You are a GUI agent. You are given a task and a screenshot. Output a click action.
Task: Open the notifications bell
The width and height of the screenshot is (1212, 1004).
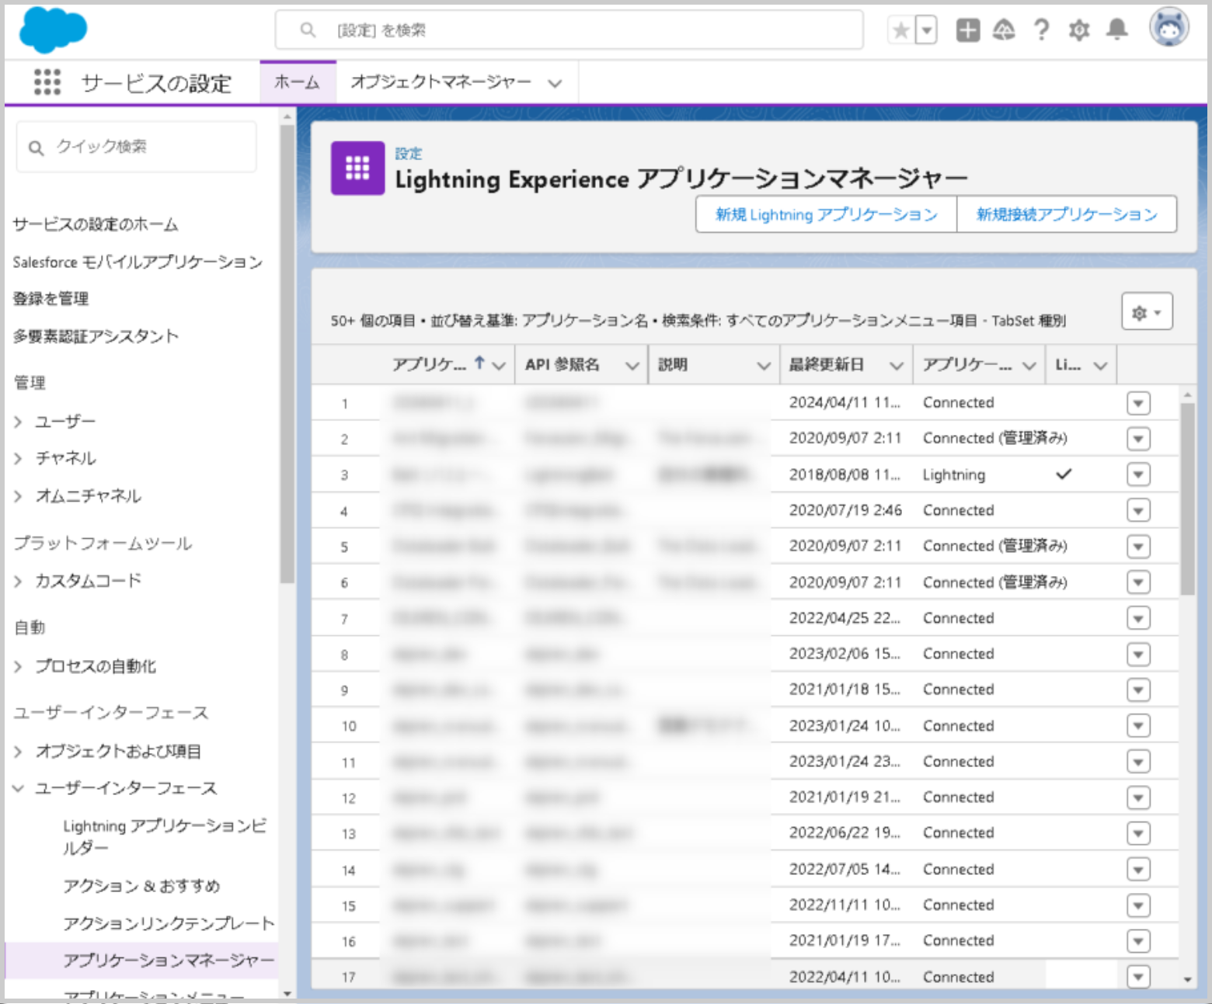click(1116, 30)
